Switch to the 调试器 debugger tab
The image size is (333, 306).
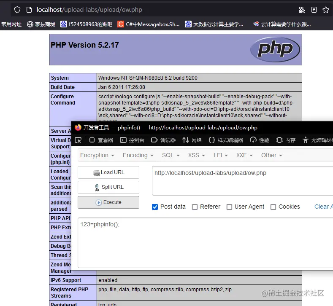[163, 140]
